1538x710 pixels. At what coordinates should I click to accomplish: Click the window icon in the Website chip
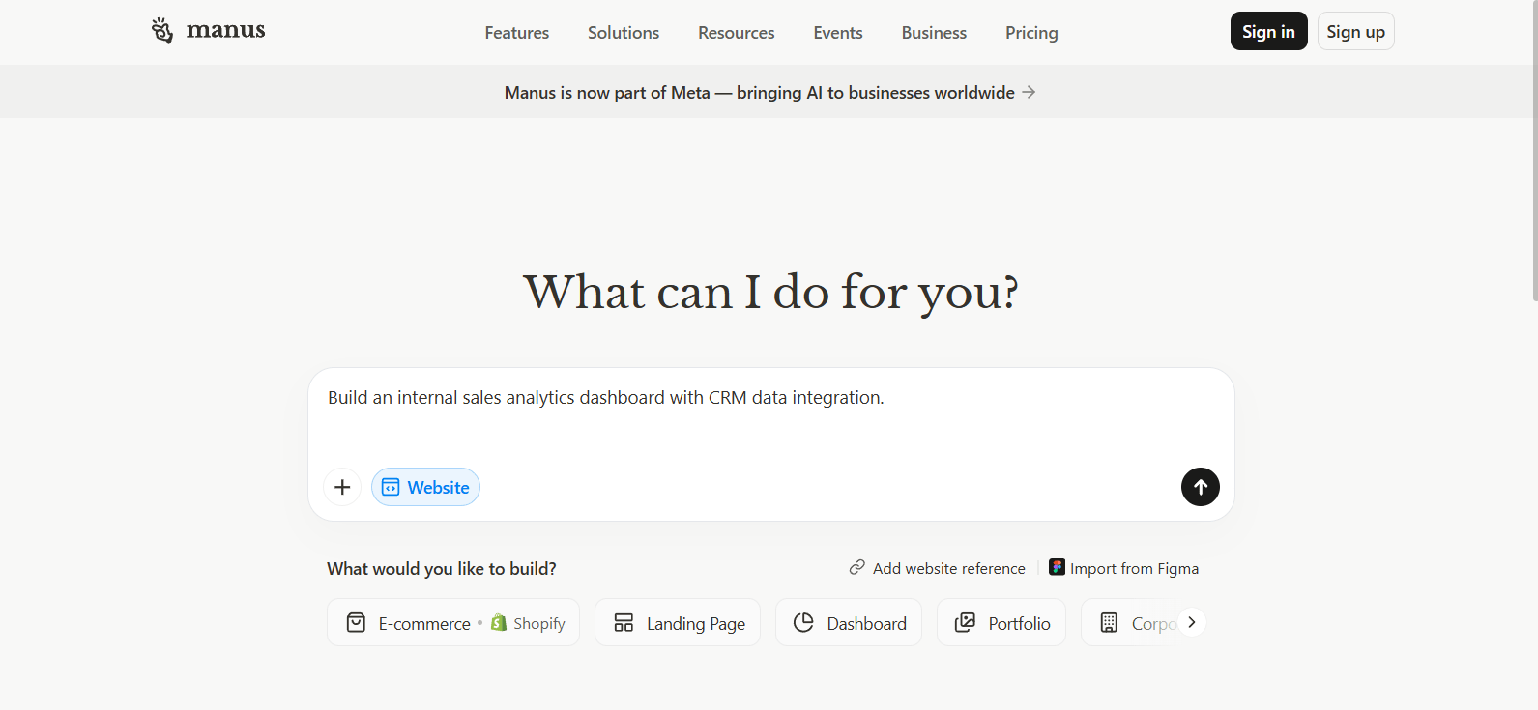[x=391, y=488]
